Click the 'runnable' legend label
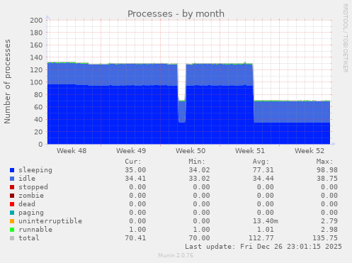Image resolution: width=352 pixels, height=263 pixels. (35, 230)
